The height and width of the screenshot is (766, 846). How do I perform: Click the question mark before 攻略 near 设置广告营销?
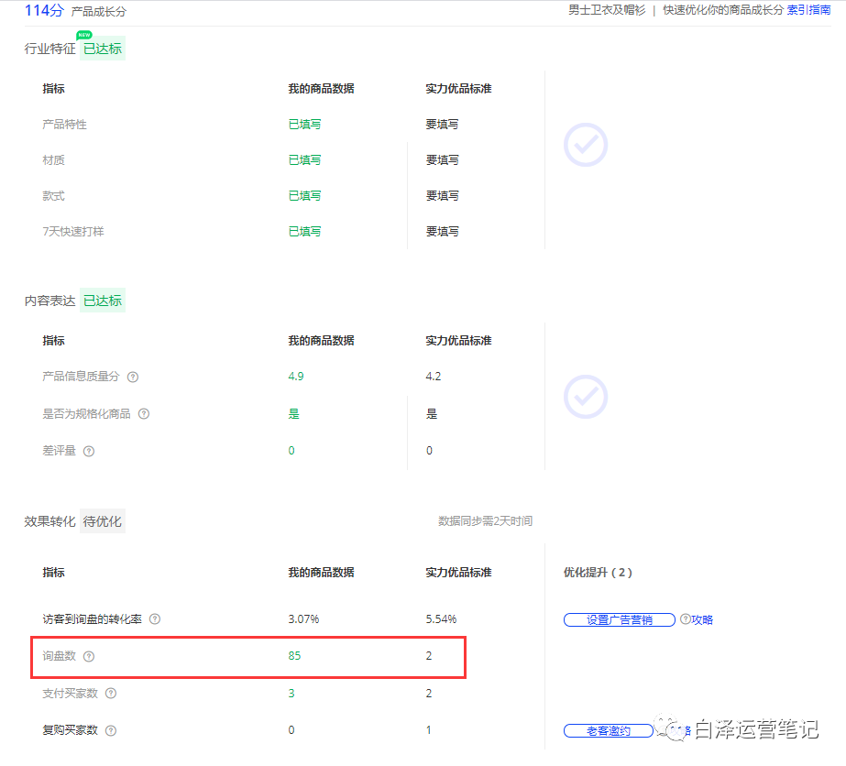click(684, 618)
